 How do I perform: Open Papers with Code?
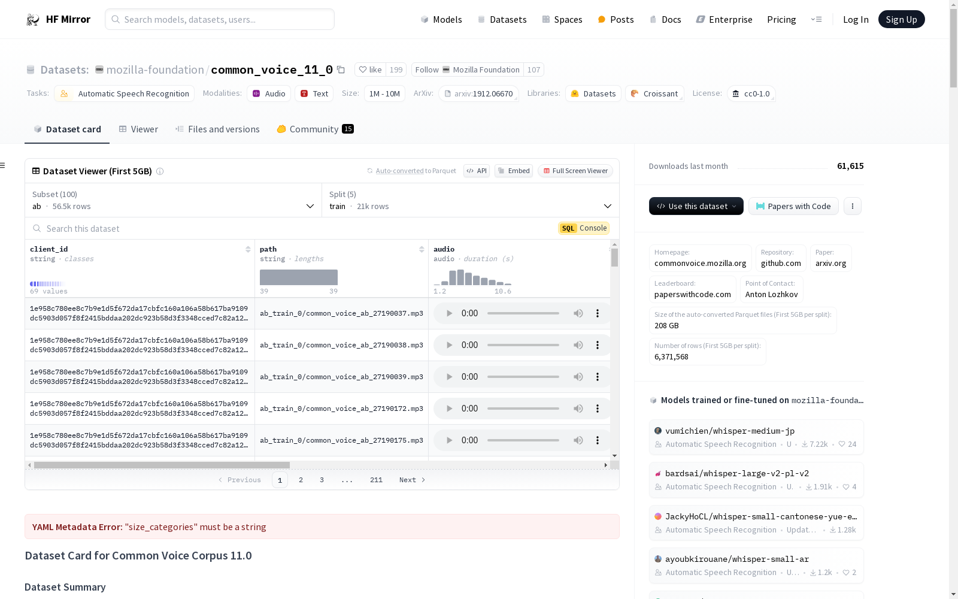click(793, 206)
